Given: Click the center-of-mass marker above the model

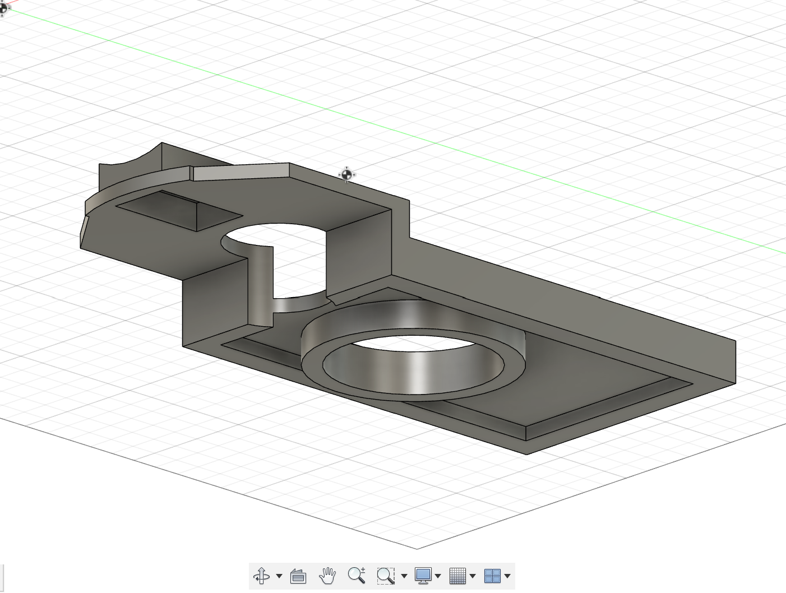Looking at the screenshot, I should pos(346,175).
